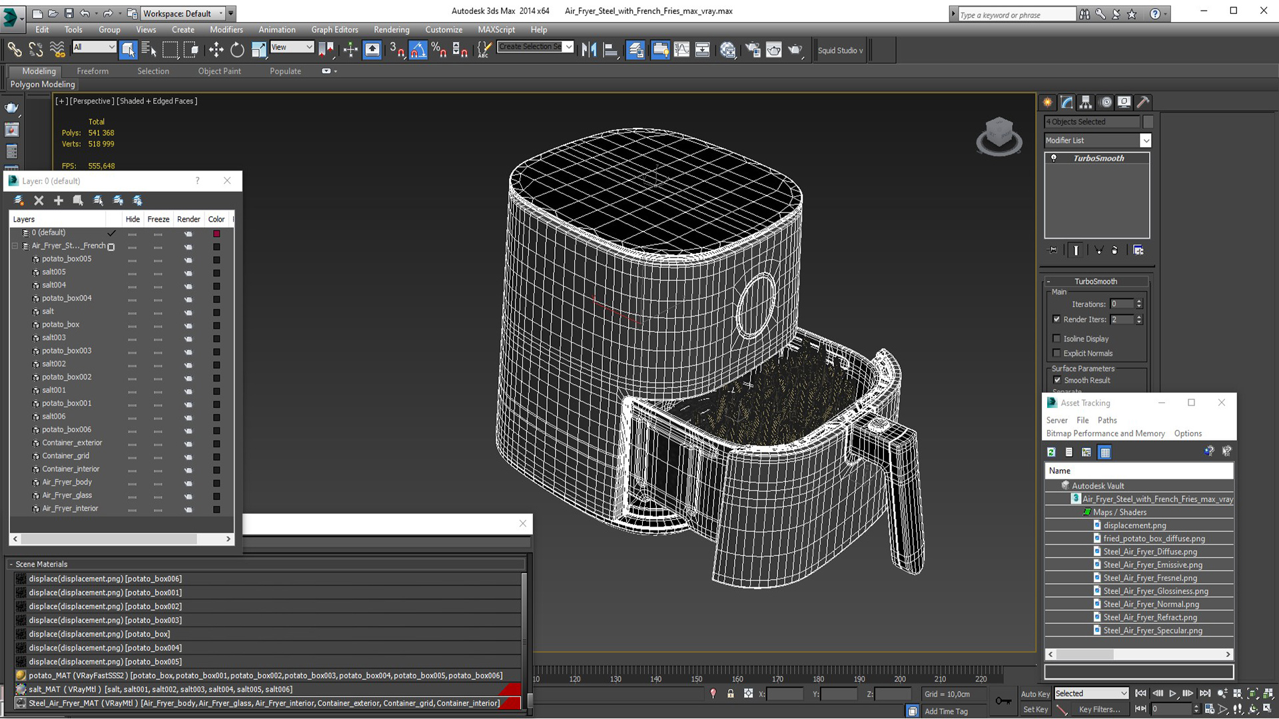The image size is (1279, 719).
Task: Click color swatch of salt005 layer row
Action: point(216,273)
